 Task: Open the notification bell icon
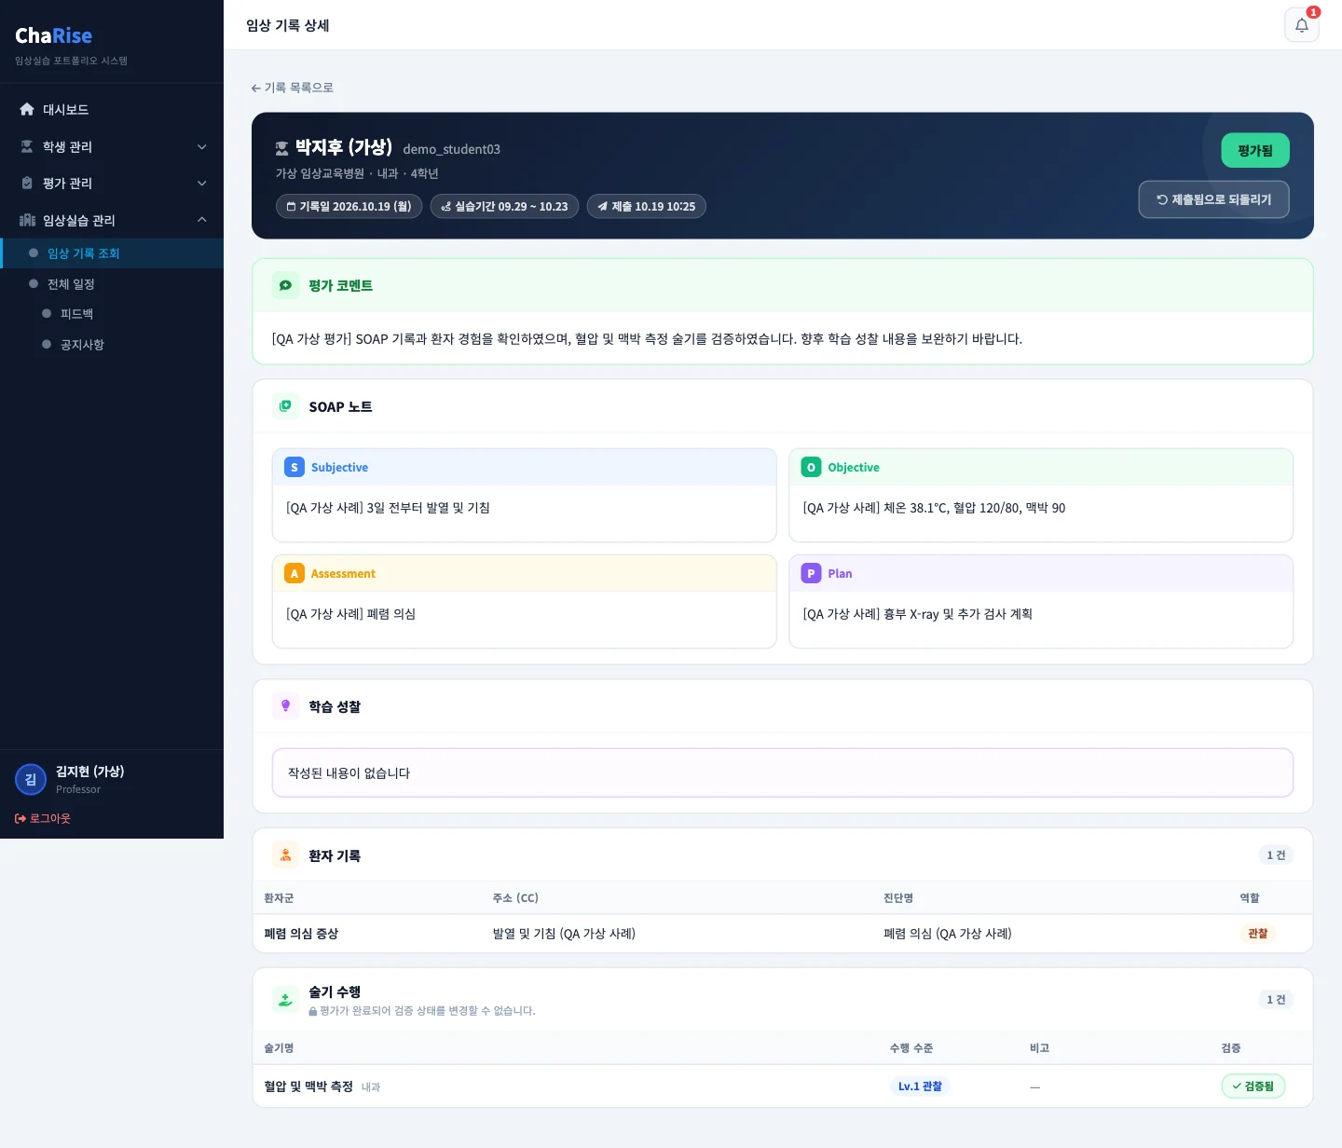coord(1301,25)
